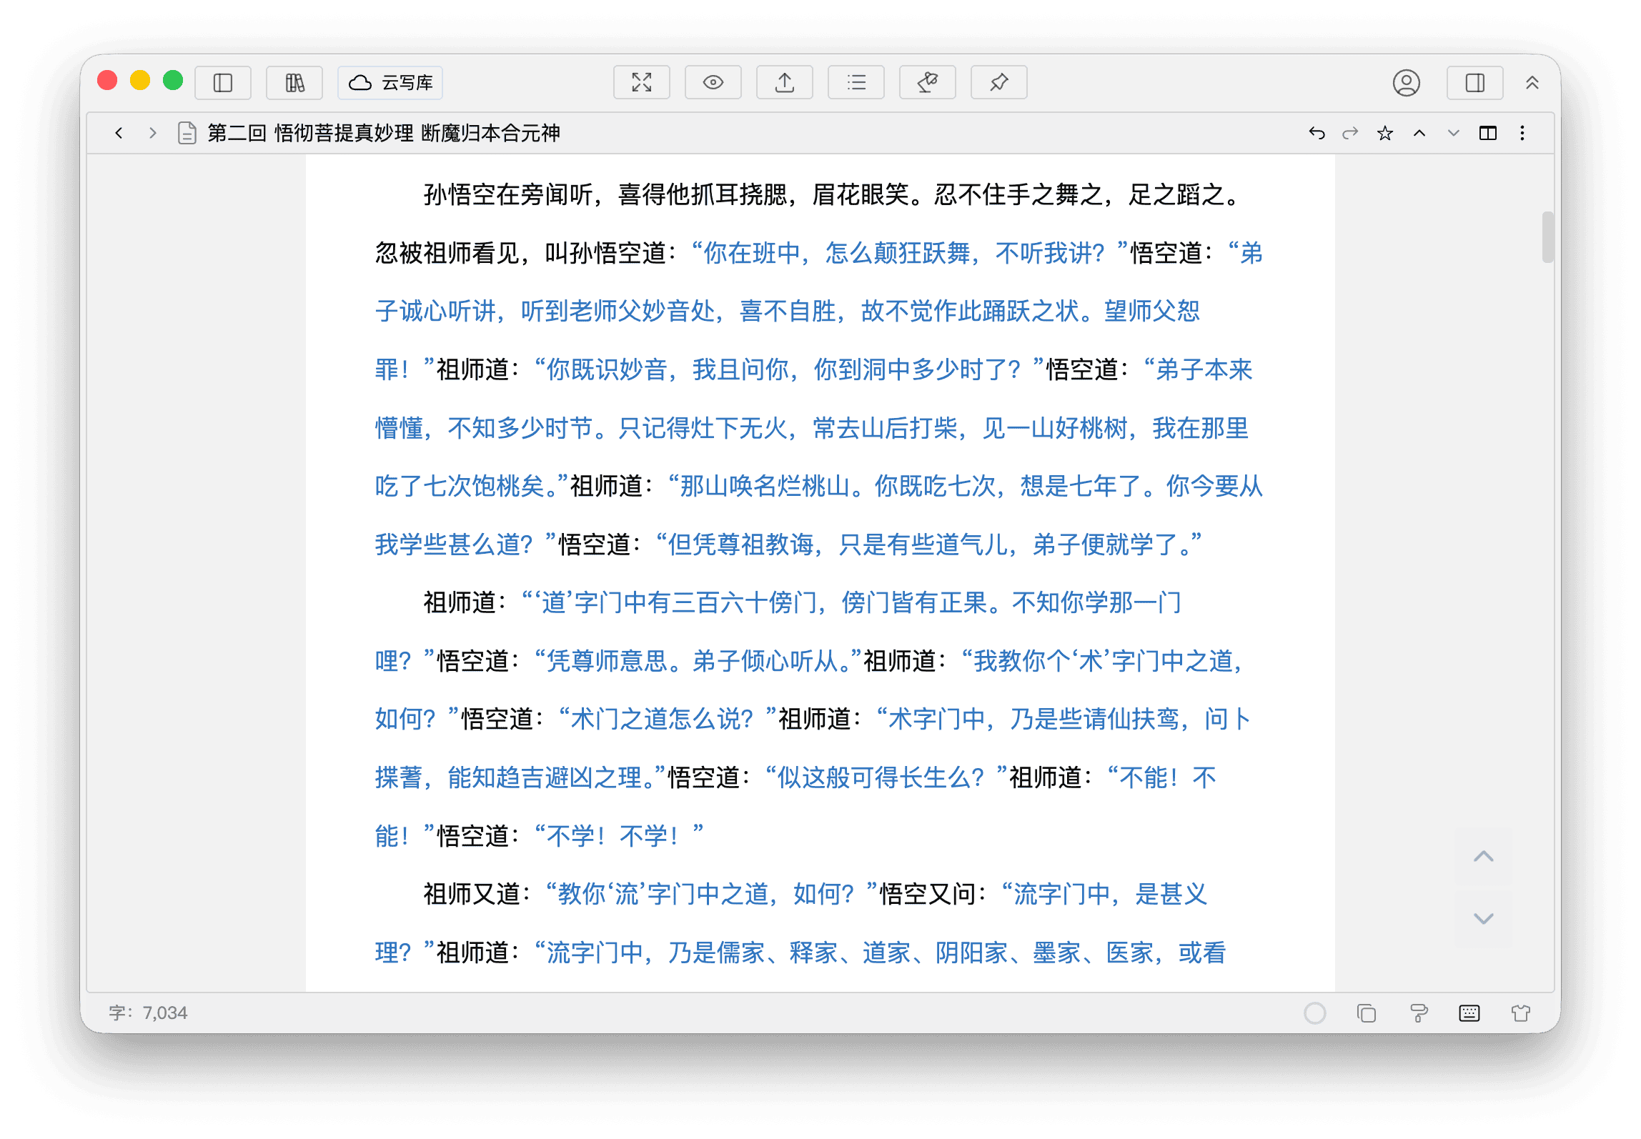Toggle the right sidebar panel
Image resolution: width=1641 pixels, height=1139 pixels.
1475,83
